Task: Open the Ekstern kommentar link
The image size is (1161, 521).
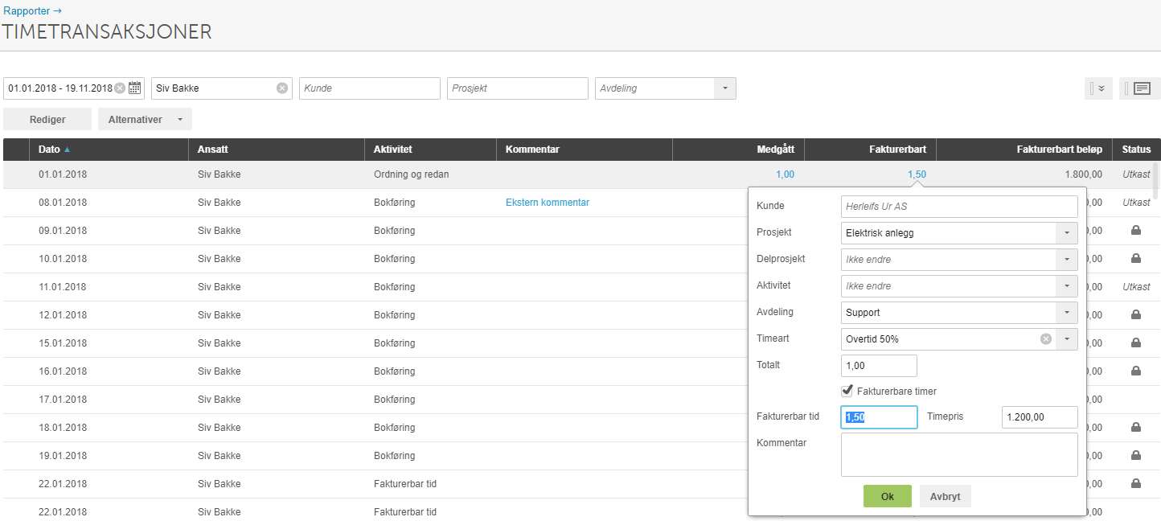Action: 548,203
